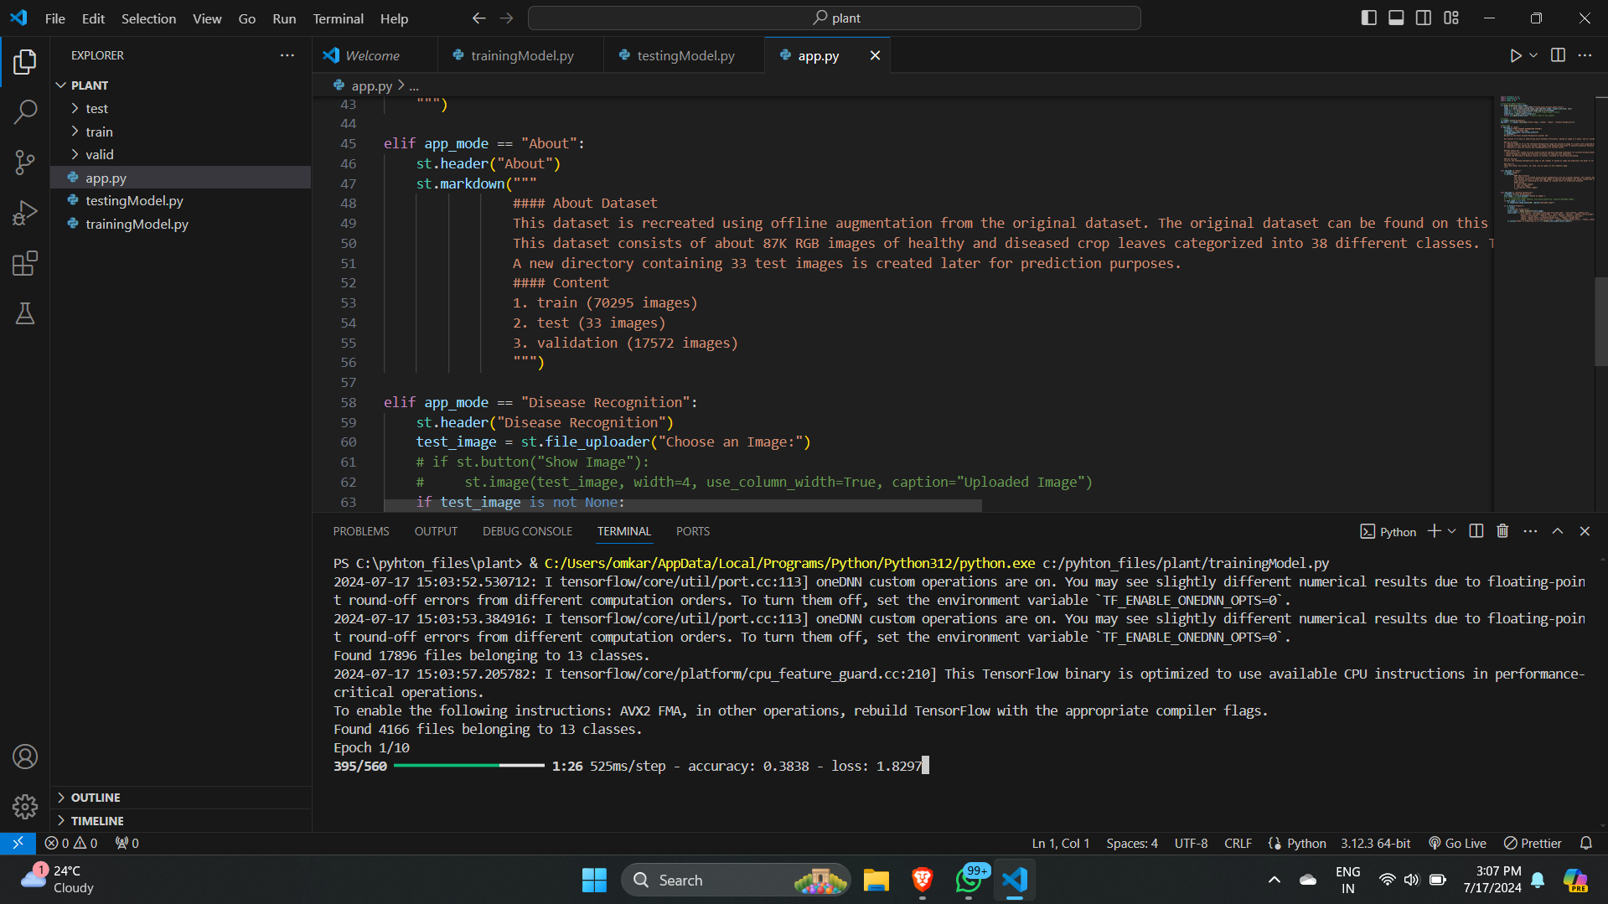
Task: Open the Search view in activity bar
Action: point(25,111)
